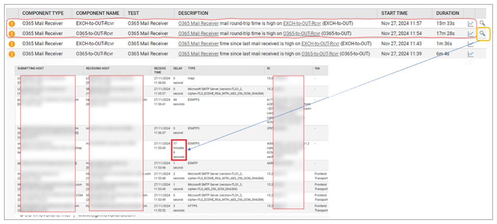Click magnifier icon for O365-to-OUT-Rcvr round-trip alarm
This screenshot has height=224, width=497.
(482, 34)
